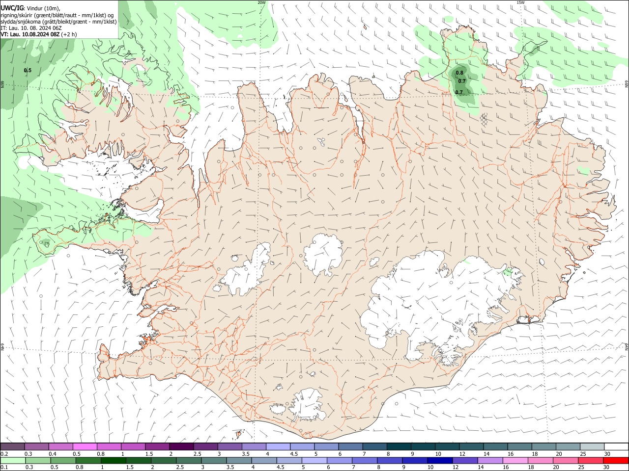The height and width of the screenshot is (471, 629).
Task: Click the bottom-row pink swatch between 18 and 20
Action: tap(540, 460)
